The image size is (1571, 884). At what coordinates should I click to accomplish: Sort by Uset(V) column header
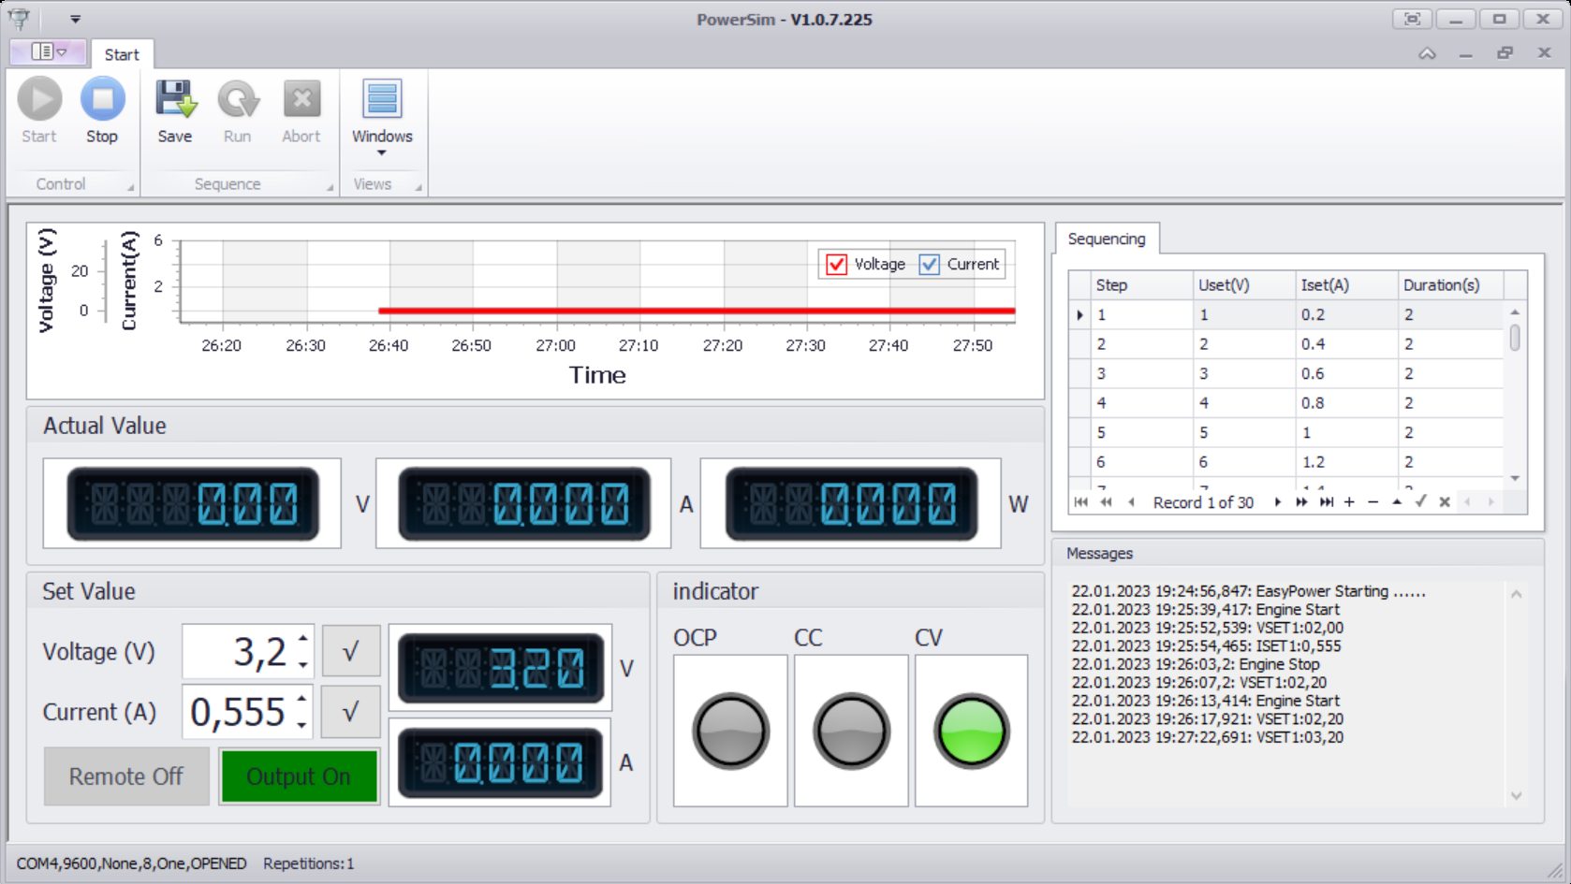[x=1245, y=285]
